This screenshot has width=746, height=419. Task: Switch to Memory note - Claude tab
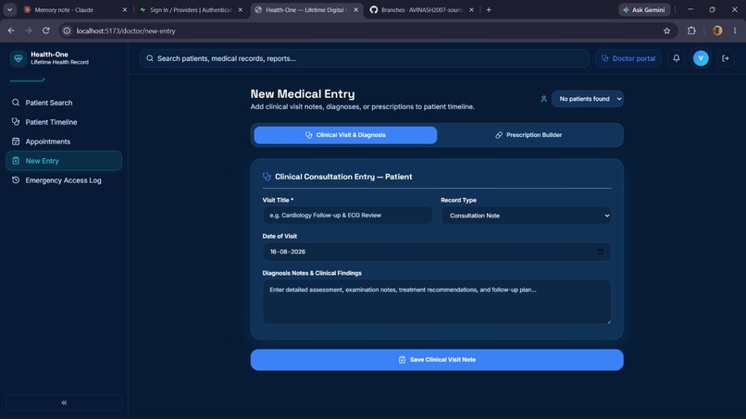click(71, 9)
